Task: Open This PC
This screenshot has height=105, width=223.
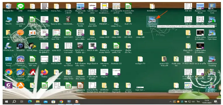Action: coord(8,21)
